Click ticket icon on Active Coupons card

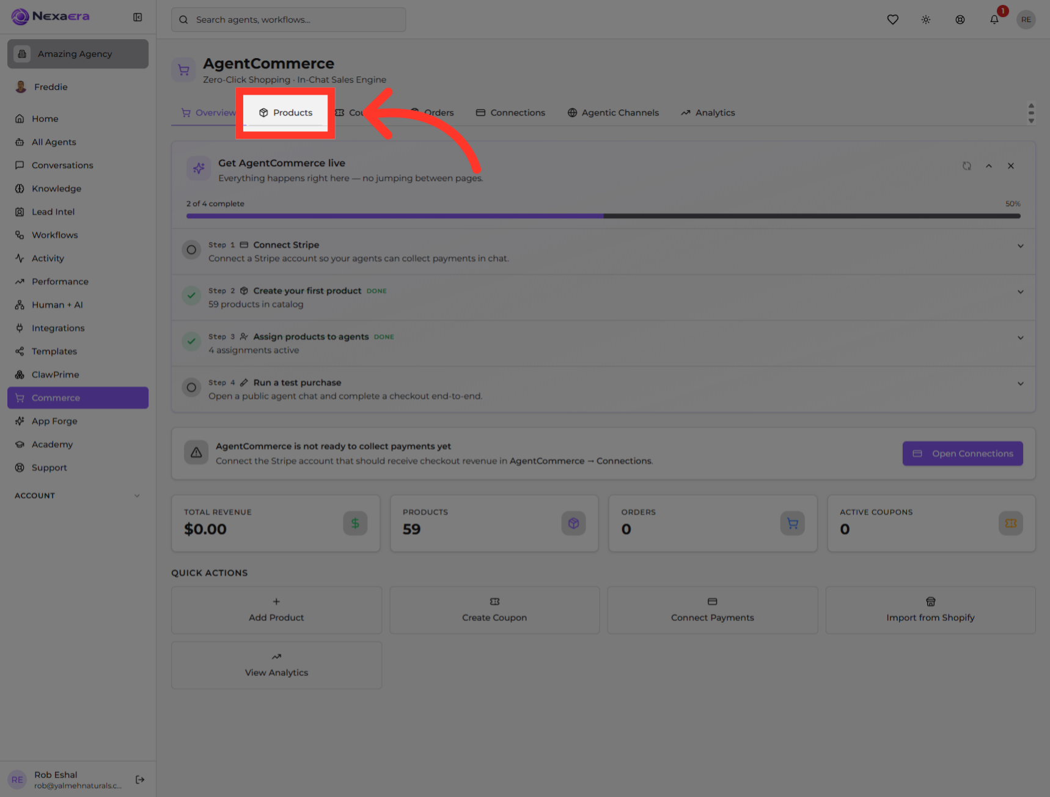coord(1011,523)
